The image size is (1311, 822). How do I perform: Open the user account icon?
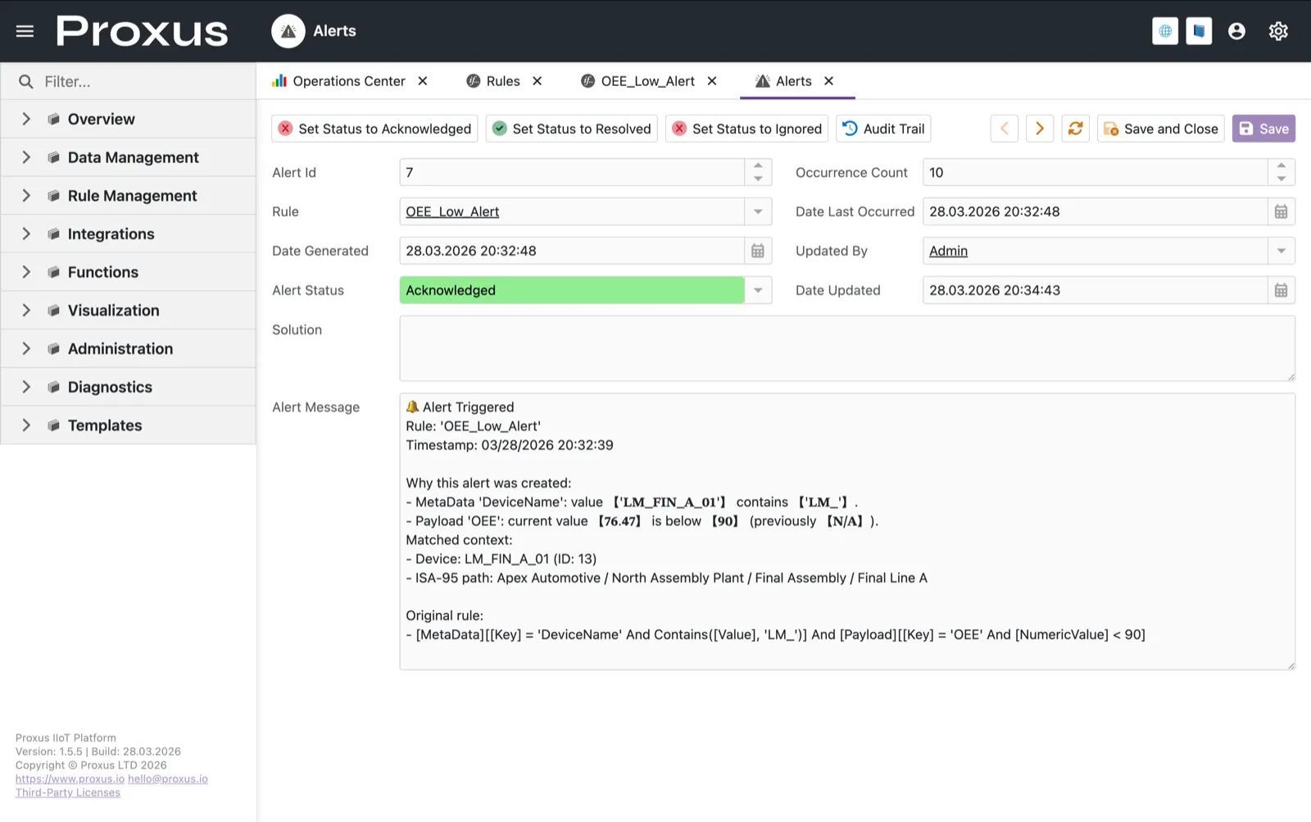[x=1236, y=31]
